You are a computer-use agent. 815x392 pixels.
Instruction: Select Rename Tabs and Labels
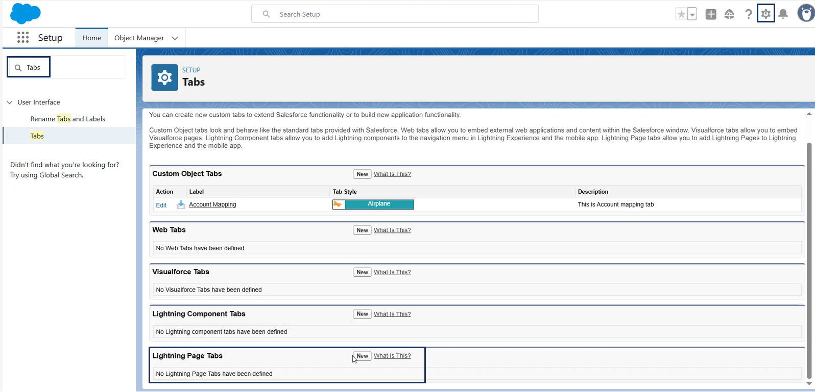coord(67,119)
